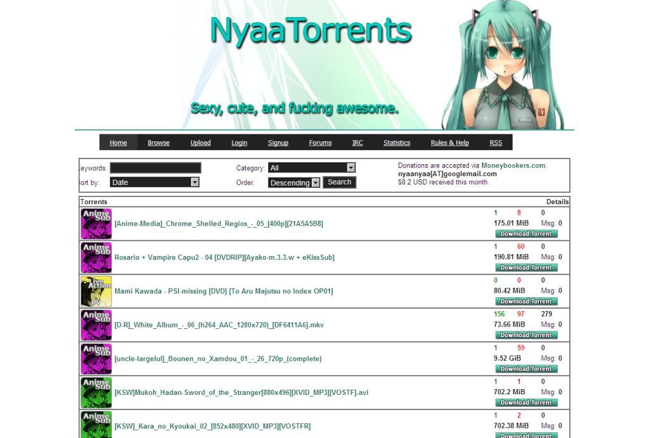This screenshot has height=438, width=650.
Task: Click the Anime Sub icon next to White Album
Action: [x=96, y=325]
